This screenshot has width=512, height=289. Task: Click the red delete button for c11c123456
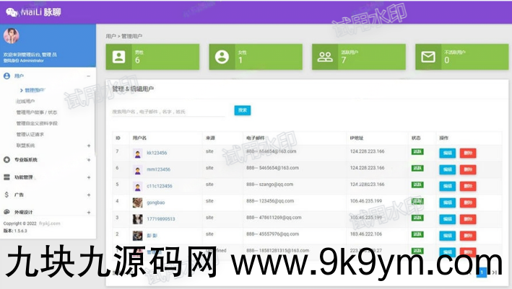pos(468,185)
